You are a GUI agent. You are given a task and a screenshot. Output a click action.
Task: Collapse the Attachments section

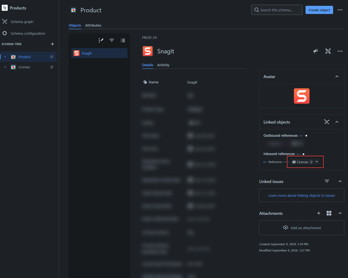coord(340,213)
